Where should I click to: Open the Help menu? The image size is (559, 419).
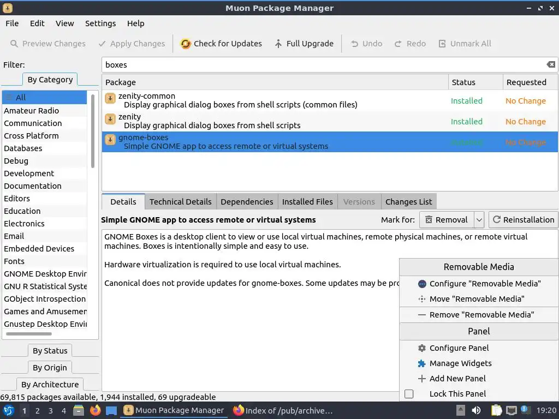click(135, 23)
